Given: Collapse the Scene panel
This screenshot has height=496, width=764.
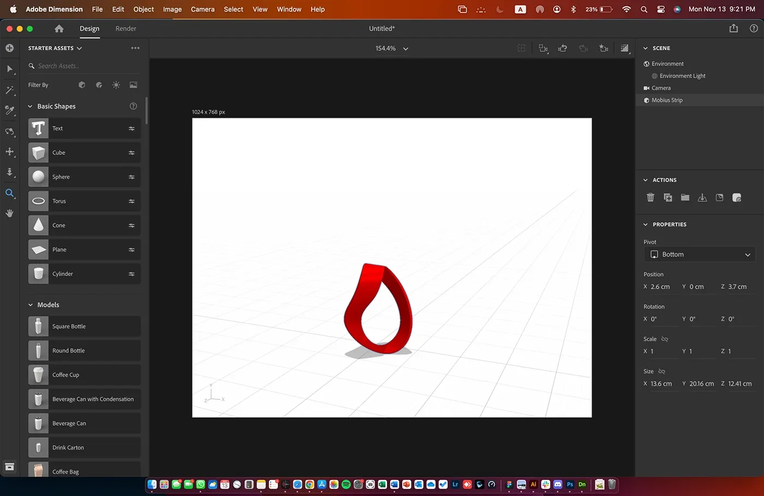Looking at the screenshot, I should (646, 48).
